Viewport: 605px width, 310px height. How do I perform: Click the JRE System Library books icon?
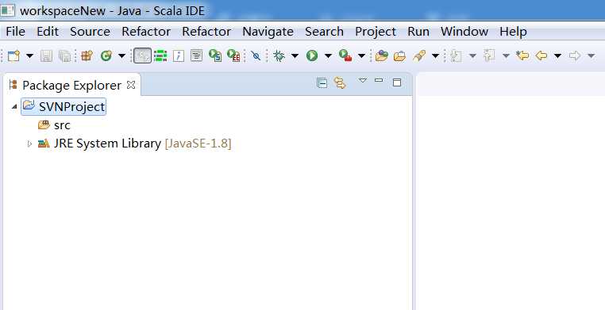click(x=44, y=144)
